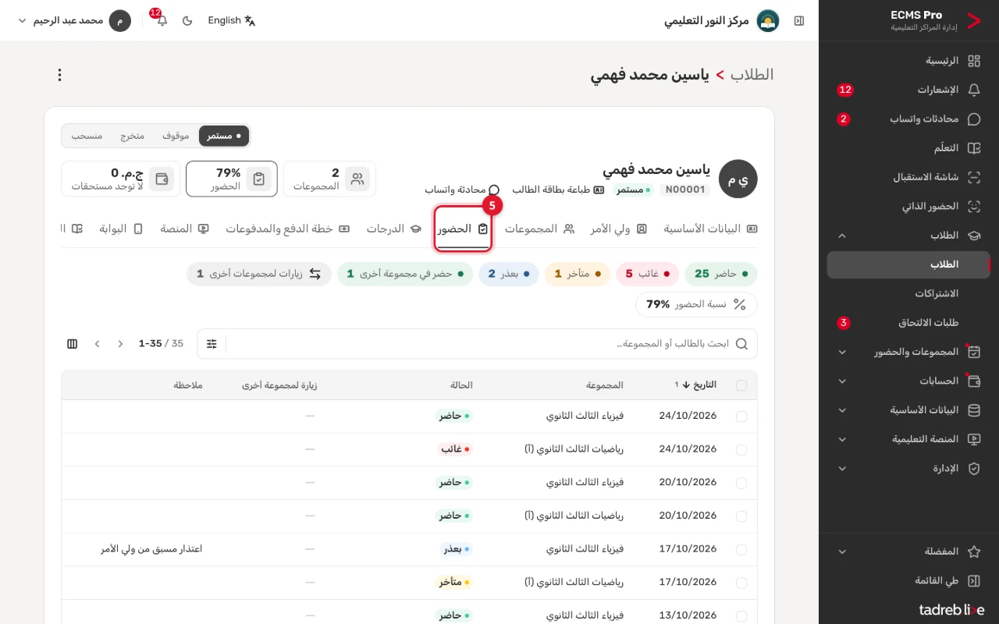Viewport: 999px width, 624px height.
Task: Switch language to English
Action: (x=232, y=20)
